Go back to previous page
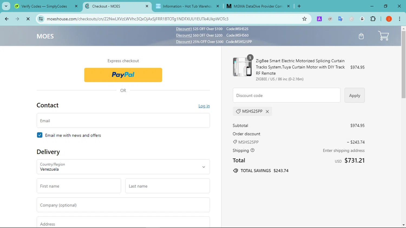406x228 pixels. (7, 19)
